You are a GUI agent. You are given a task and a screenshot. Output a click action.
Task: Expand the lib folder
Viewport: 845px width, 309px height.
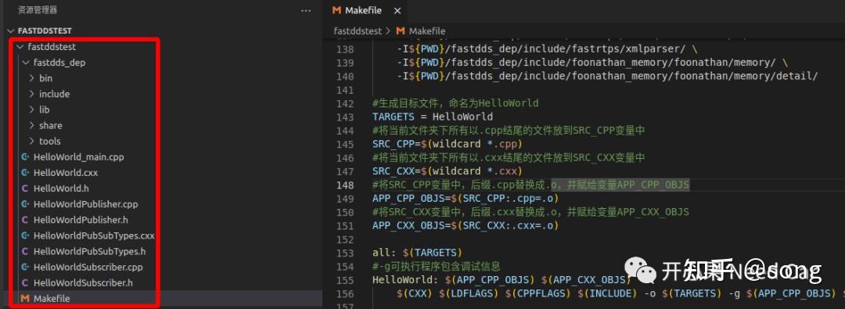pos(32,110)
